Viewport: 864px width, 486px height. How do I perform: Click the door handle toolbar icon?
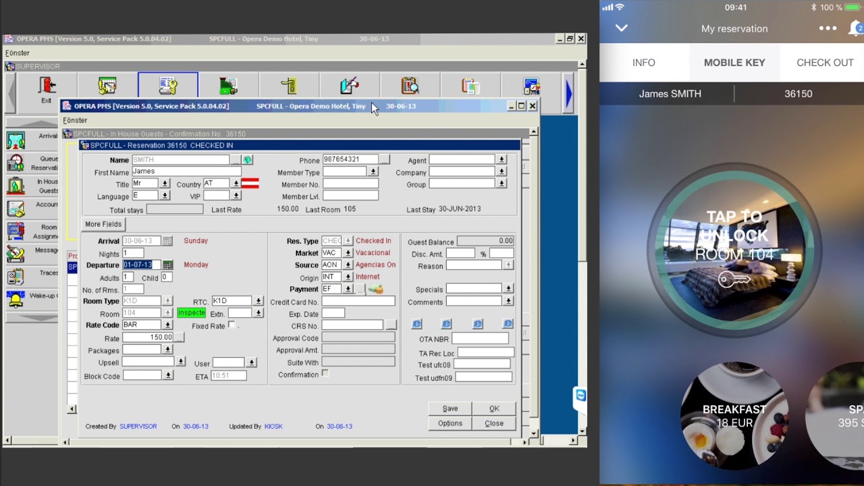pos(289,86)
